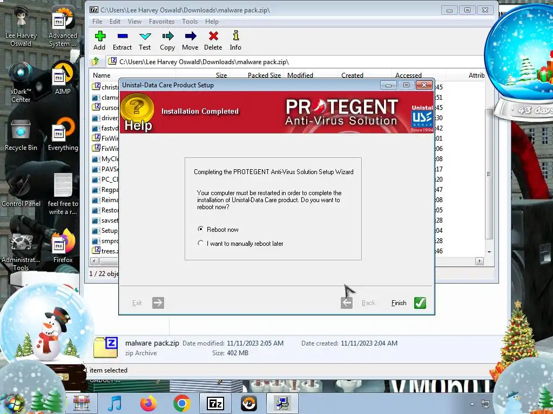The height and width of the screenshot is (414, 553).
Task: Click the Exit arrow icon in setup wizard
Action: pyautogui.click(x=158, y=303)
